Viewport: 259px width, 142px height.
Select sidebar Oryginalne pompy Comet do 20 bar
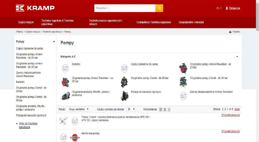pyautogui.click(x=31, y=89)
